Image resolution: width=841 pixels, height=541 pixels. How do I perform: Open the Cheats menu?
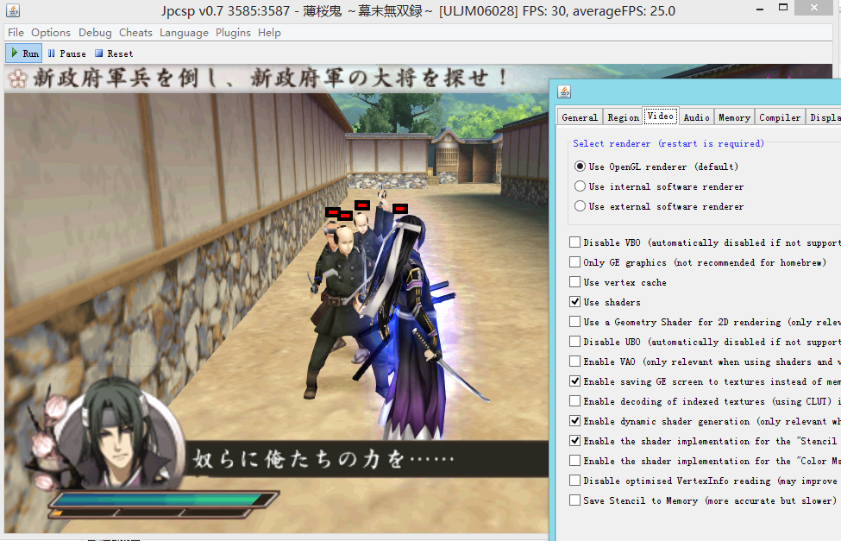tap(135, 33)
